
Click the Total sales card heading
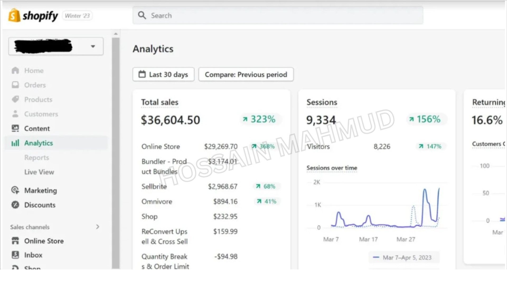[x=160, y=102]
